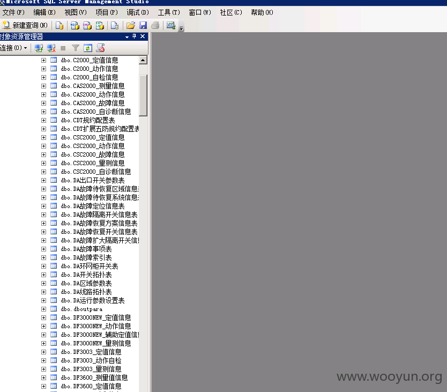The image size is (447, 392).
Task: Open the 调试(D) menu
Action: [x=138, y=12]
